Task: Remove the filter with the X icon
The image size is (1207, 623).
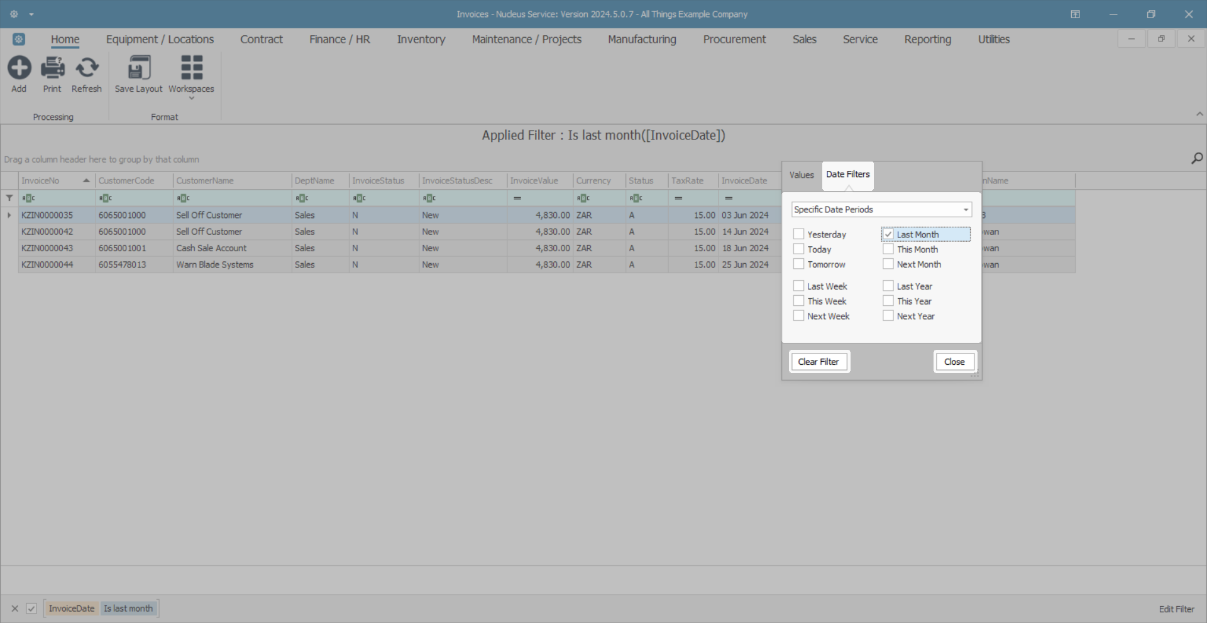Action: coord(15,609)
